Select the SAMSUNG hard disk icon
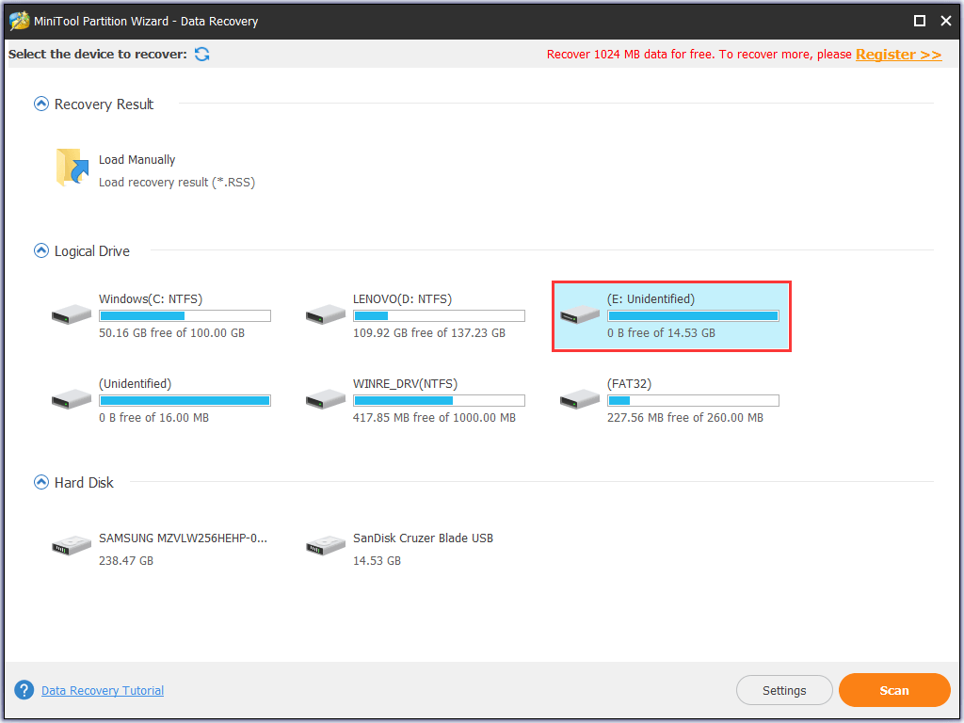The height and width of the screenshot is (723, 964). pos(72,545)
